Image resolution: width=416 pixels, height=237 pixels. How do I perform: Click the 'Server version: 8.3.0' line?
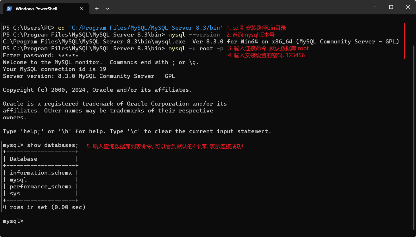click(89, 76)
